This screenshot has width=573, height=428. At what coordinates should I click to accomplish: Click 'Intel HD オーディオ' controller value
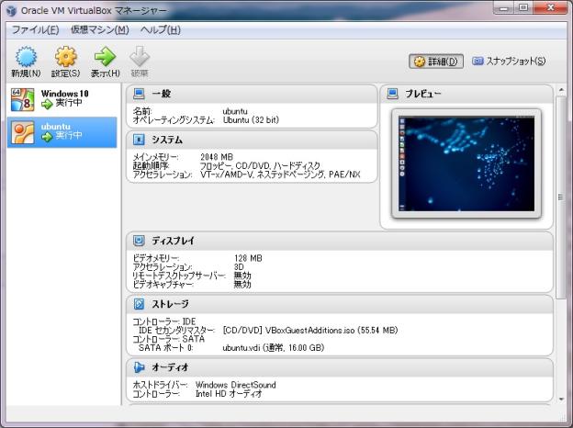pos(230,394)
